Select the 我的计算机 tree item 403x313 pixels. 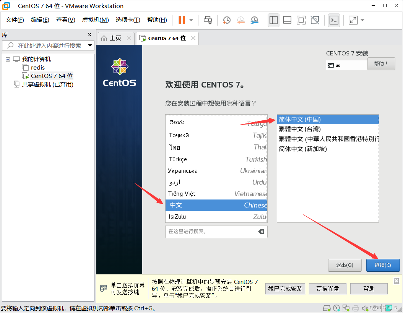click(36, 59)
